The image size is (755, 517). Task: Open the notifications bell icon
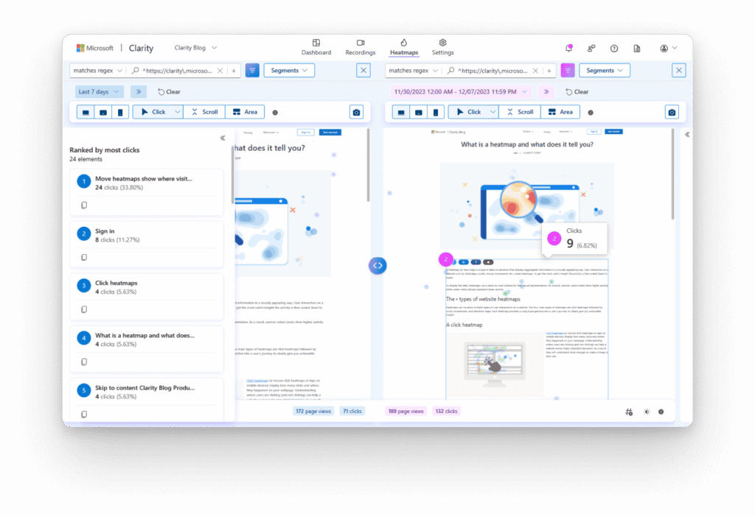568,48
